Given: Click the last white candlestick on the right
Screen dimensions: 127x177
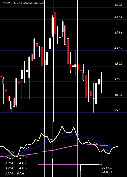Looking at the screenshot, I should (101, 79).
